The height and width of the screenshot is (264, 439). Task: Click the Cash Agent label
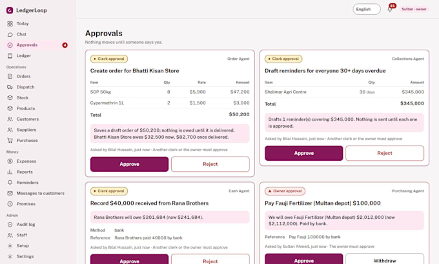[x=239, y=191]
